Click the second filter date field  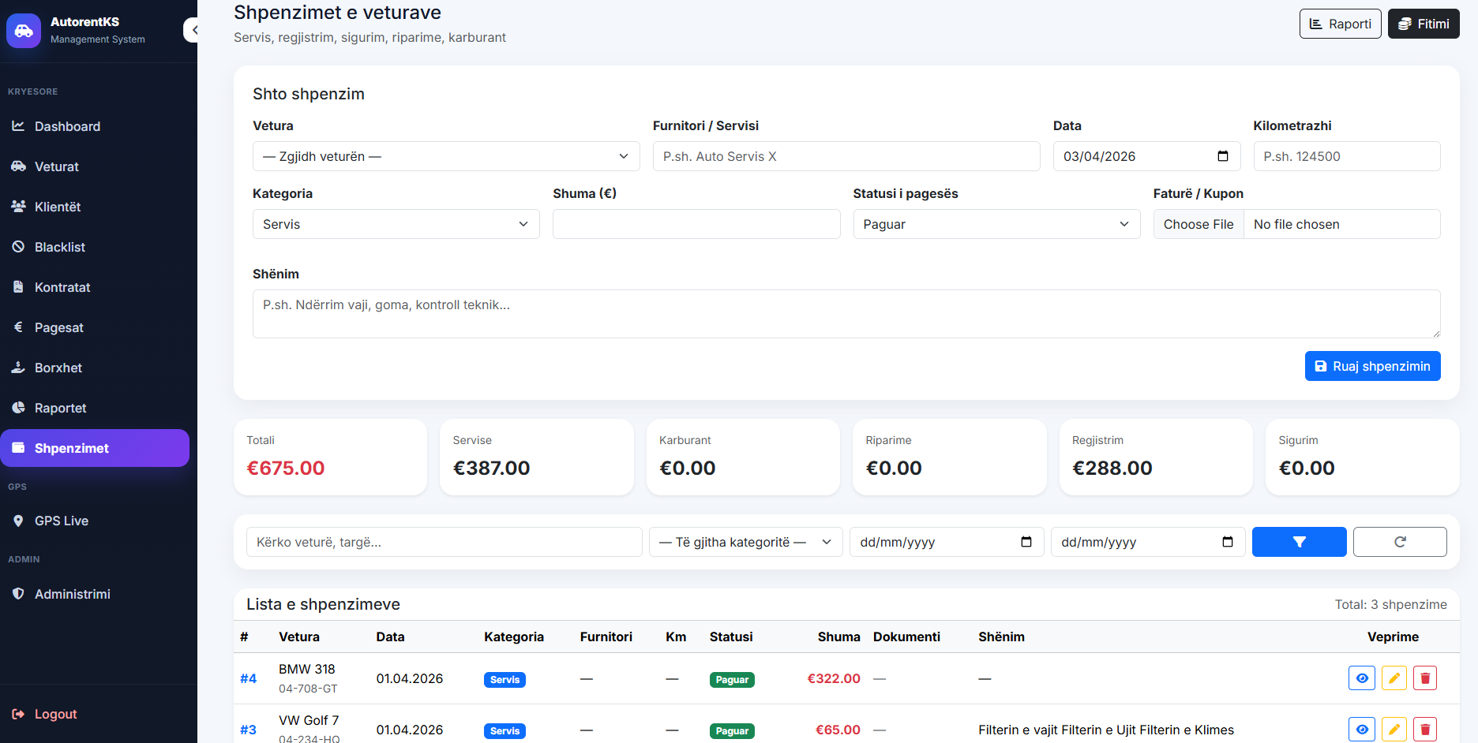coord(1148,542)
